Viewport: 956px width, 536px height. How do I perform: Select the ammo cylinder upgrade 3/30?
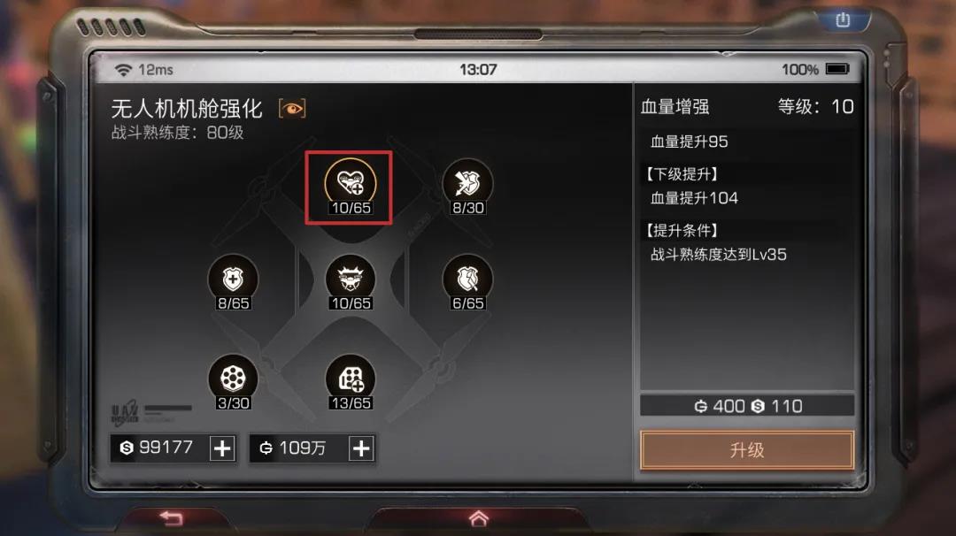(x=233, y=382)
